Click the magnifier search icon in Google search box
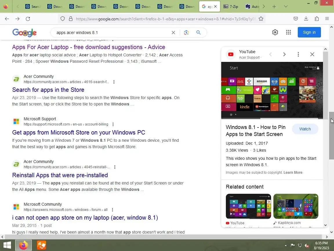Viewport: 334px width, 251px height. tap(199, 33)
